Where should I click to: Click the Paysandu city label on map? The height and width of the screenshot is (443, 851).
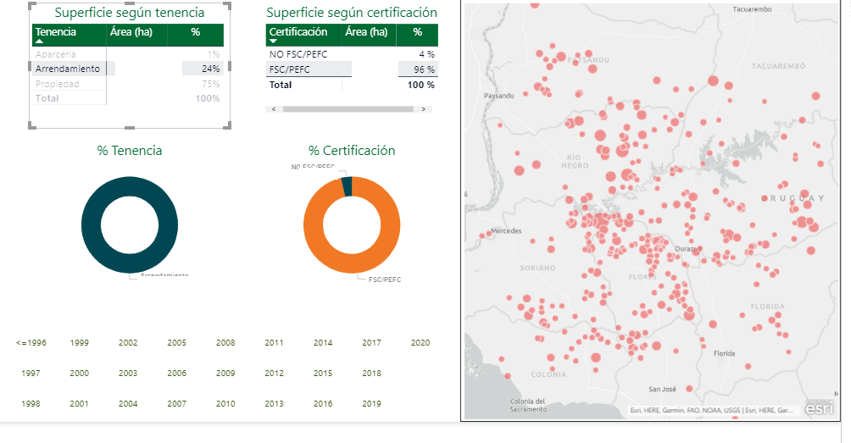[x=498, y=96]
